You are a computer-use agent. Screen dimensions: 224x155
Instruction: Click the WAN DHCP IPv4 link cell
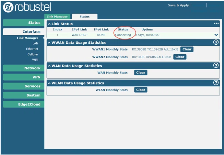click(x=79, y=35)
